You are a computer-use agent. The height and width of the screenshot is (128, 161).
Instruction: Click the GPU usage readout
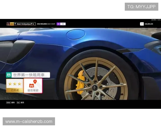156,20
